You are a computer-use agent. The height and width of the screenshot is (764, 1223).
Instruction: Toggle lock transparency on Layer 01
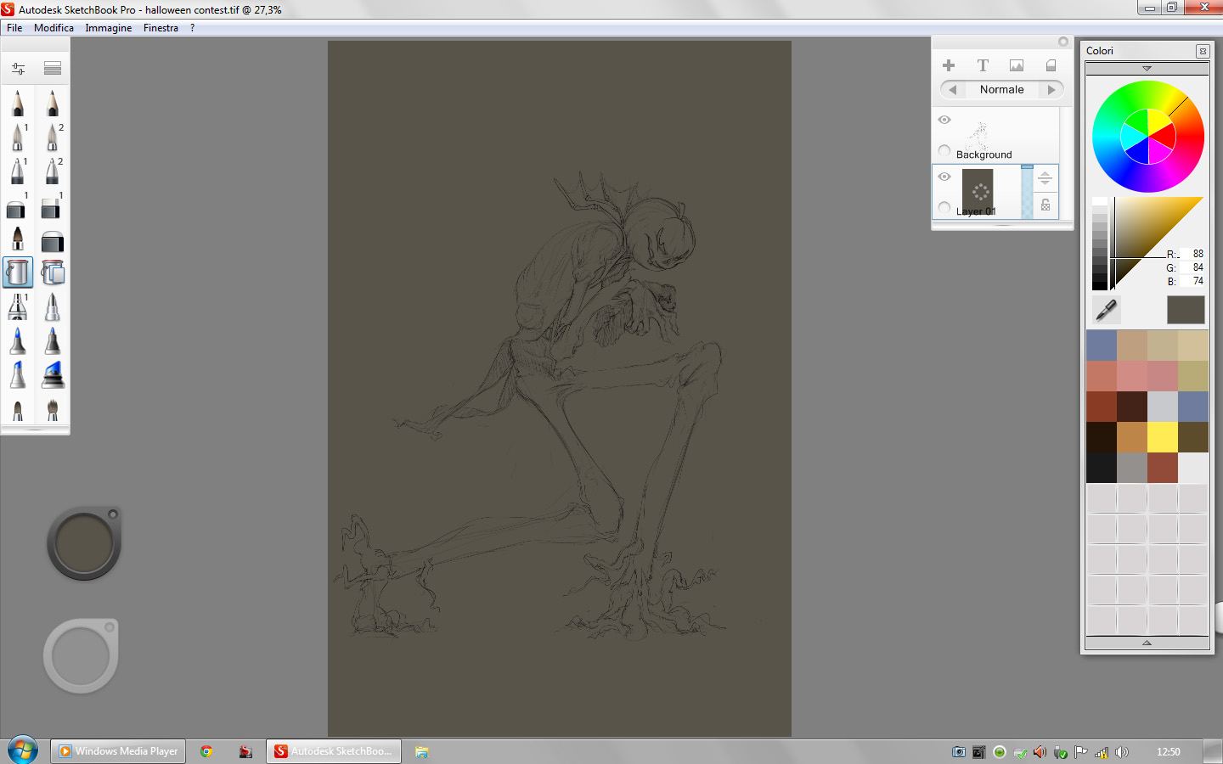pyautogui.click(x=1045, y=205)
